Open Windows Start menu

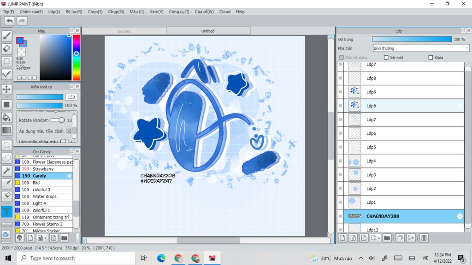8,258
